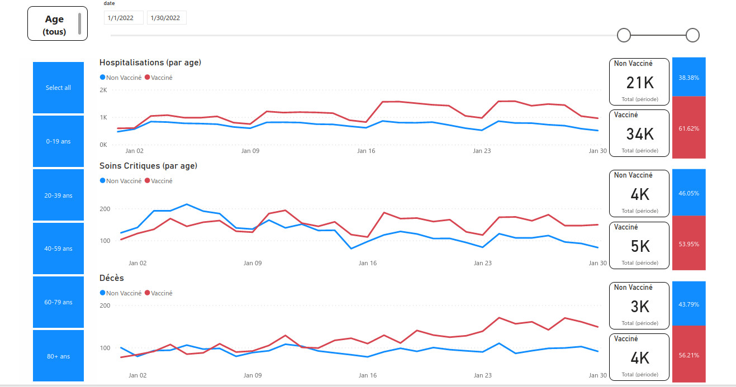
Task: Filter on the 80+ ans age group
Action: point(58,356)
